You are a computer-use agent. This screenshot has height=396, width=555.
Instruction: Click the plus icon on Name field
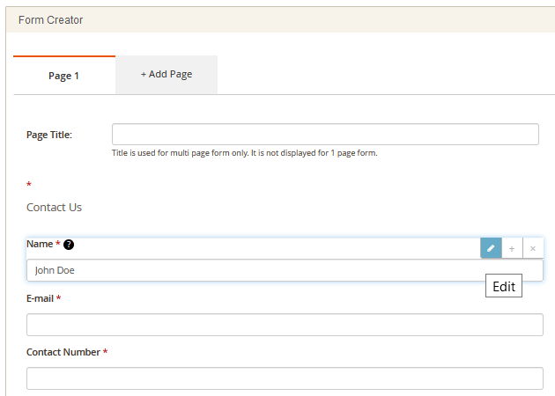point(512,248)
